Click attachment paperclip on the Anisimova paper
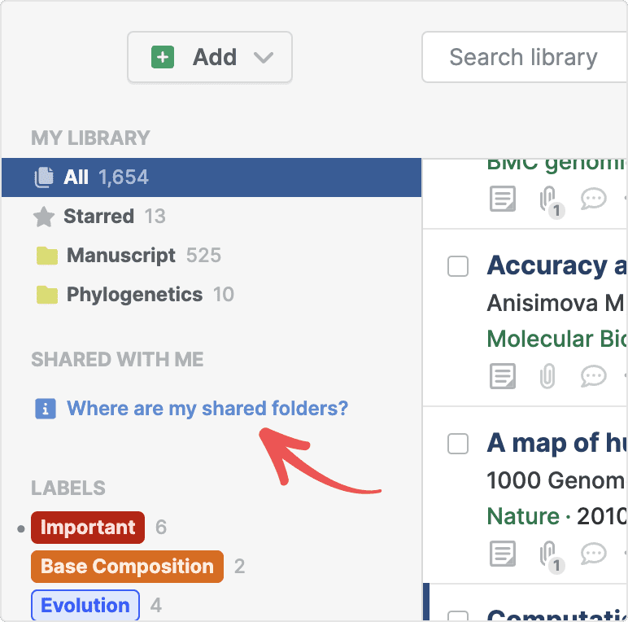Screen dimensions: 628x622 pyautogui.click(x=548, y=376)
